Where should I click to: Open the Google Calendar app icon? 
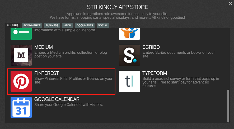click(21, 107)
